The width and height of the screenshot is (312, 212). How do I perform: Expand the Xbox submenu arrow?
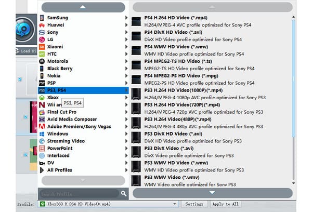pos(126,98)
